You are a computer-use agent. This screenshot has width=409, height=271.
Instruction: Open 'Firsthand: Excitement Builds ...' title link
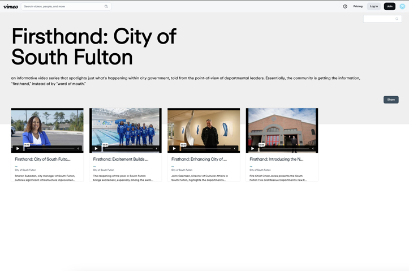(120, 159)
